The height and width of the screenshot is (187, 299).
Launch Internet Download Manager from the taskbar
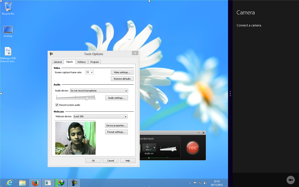pyautogui.click(x=61, y=183)
